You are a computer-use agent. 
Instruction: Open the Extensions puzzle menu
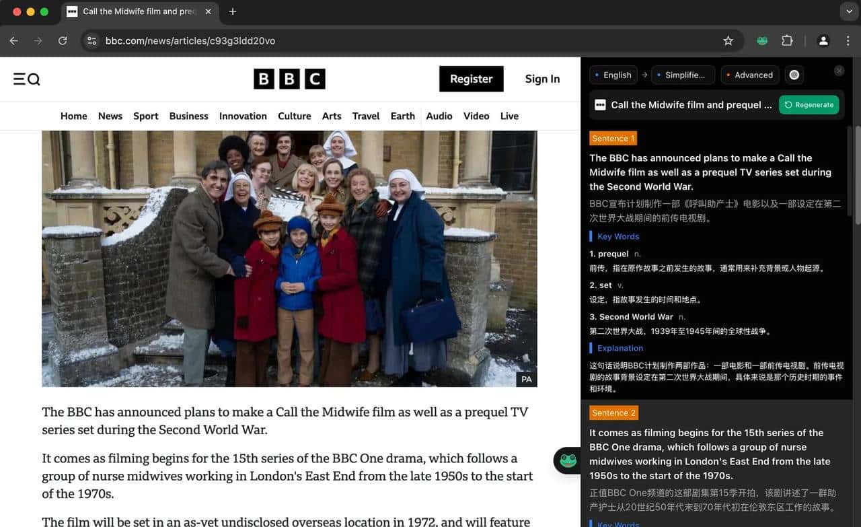(x=787, y=41)
